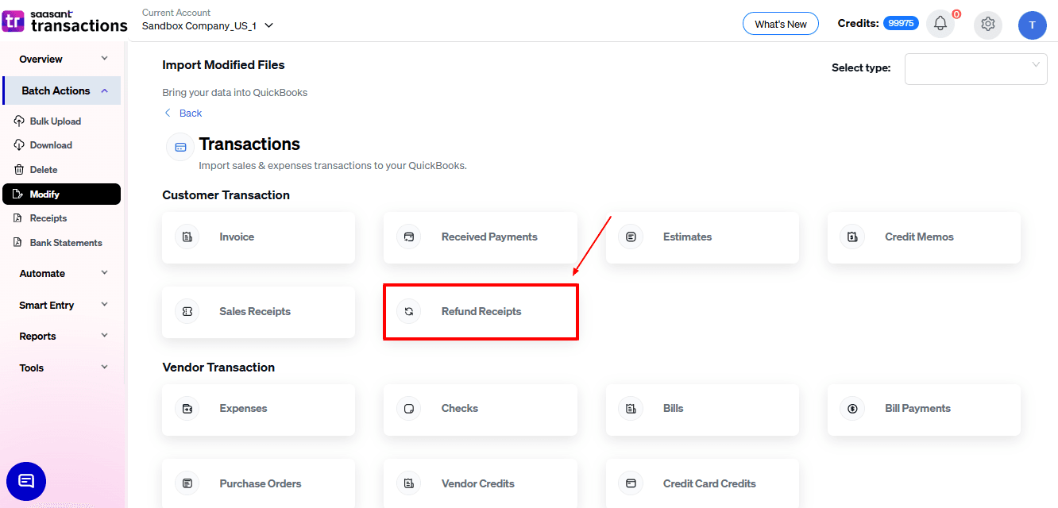1058x508 pixels.
Task: Expand the Overview sidebar section
Action: pos(63,60)
